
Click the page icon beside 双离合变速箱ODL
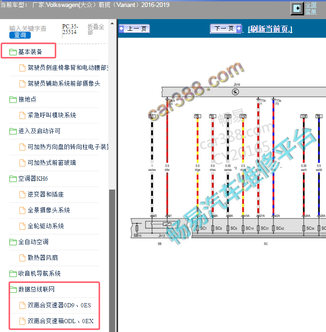point(22,321)
